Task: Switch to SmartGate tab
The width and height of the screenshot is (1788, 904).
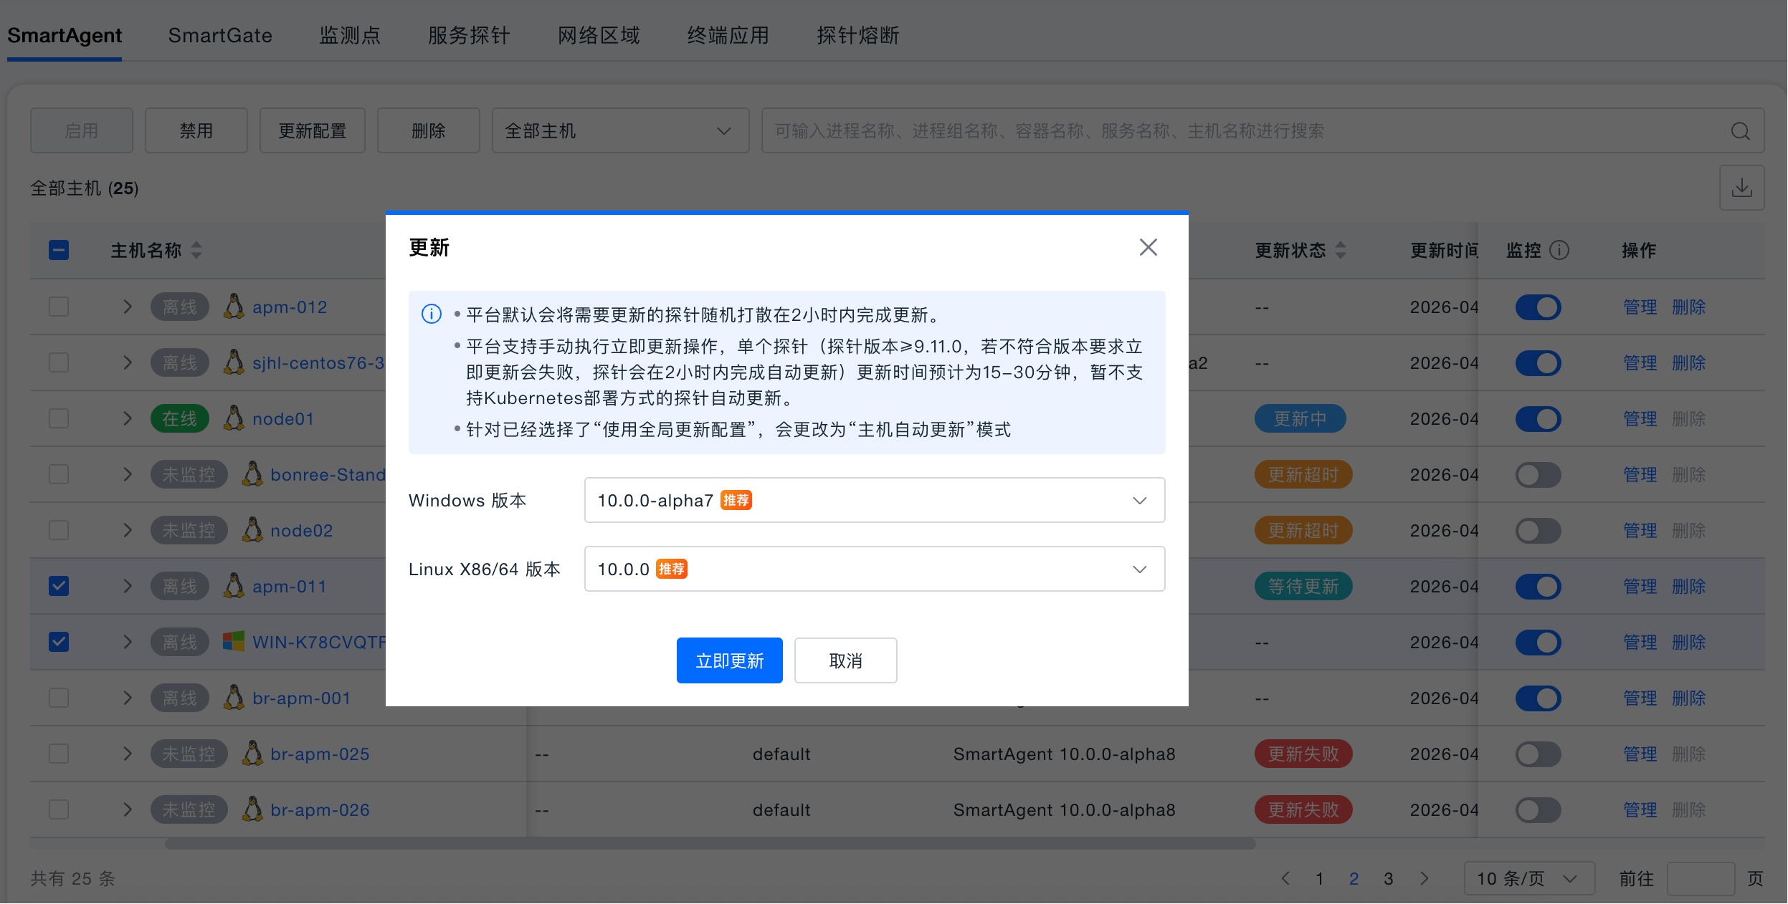Action: coord(220,35)
